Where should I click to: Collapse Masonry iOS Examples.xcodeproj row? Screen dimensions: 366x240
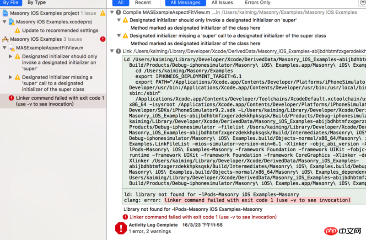coord(5,21)
